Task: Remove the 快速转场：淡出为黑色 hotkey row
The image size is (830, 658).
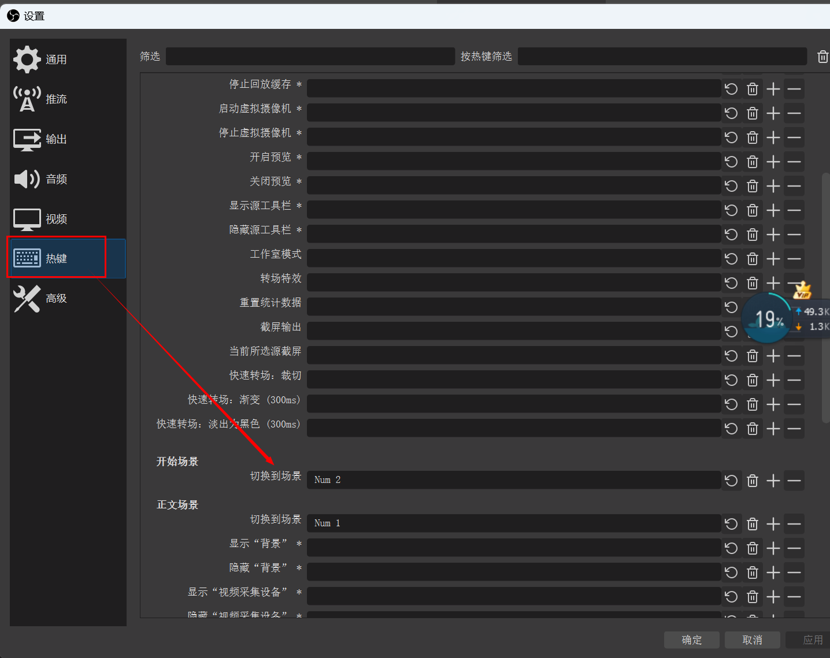Action: point(794,429)
